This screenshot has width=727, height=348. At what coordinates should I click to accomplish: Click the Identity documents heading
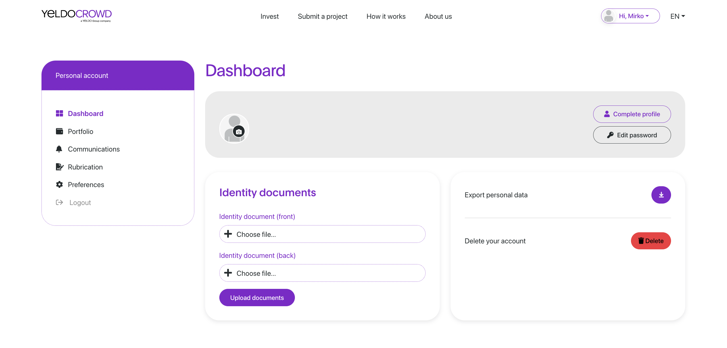[267, 192]
